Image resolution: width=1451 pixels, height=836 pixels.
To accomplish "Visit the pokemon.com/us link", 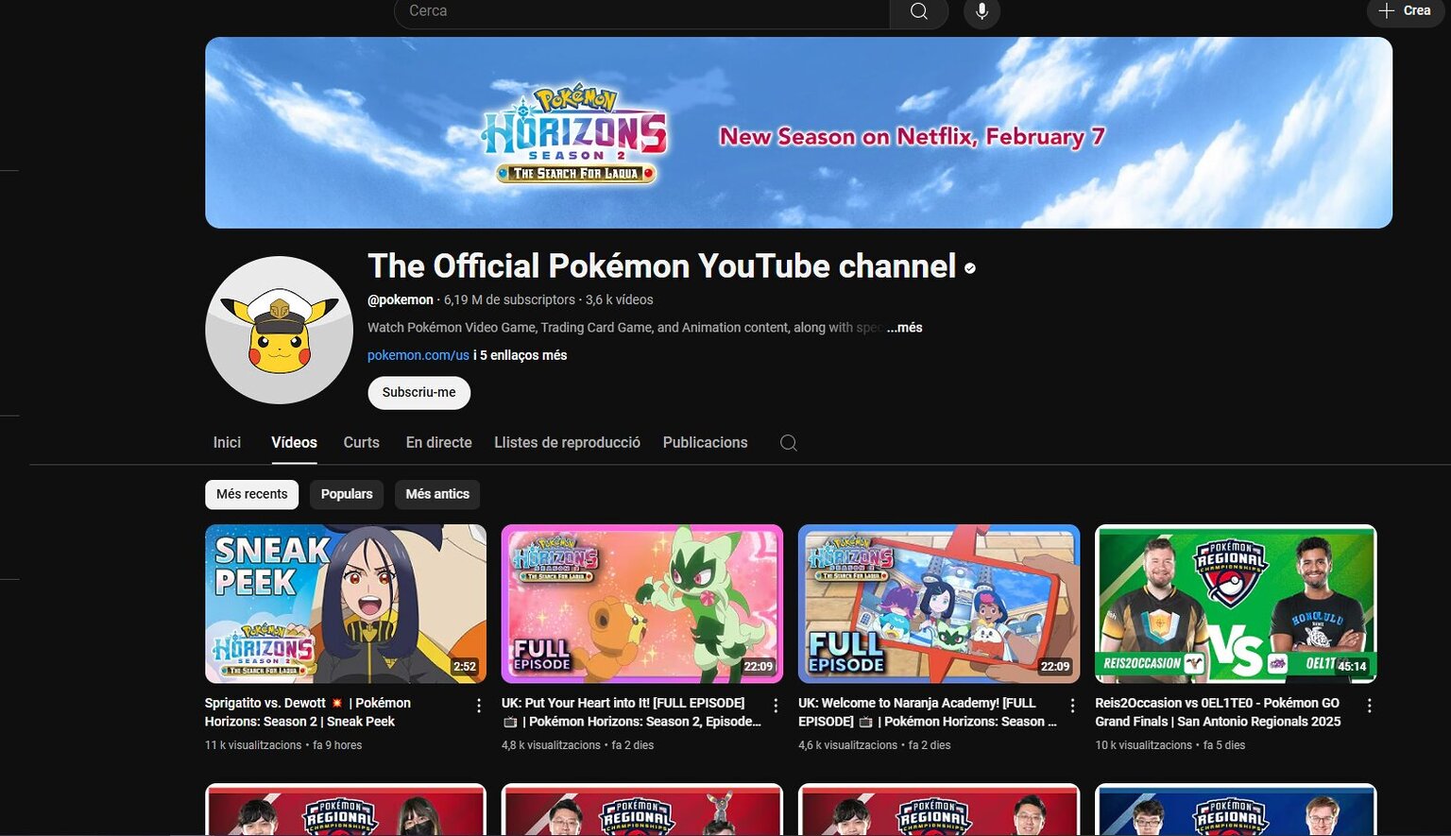I will pos(418,355).
